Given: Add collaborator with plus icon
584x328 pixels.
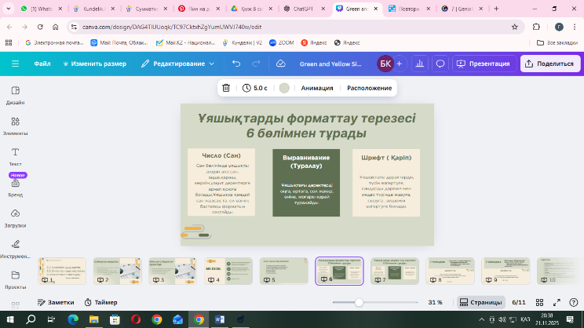Looking at the screenshot, I should click(x=400, y=64).
